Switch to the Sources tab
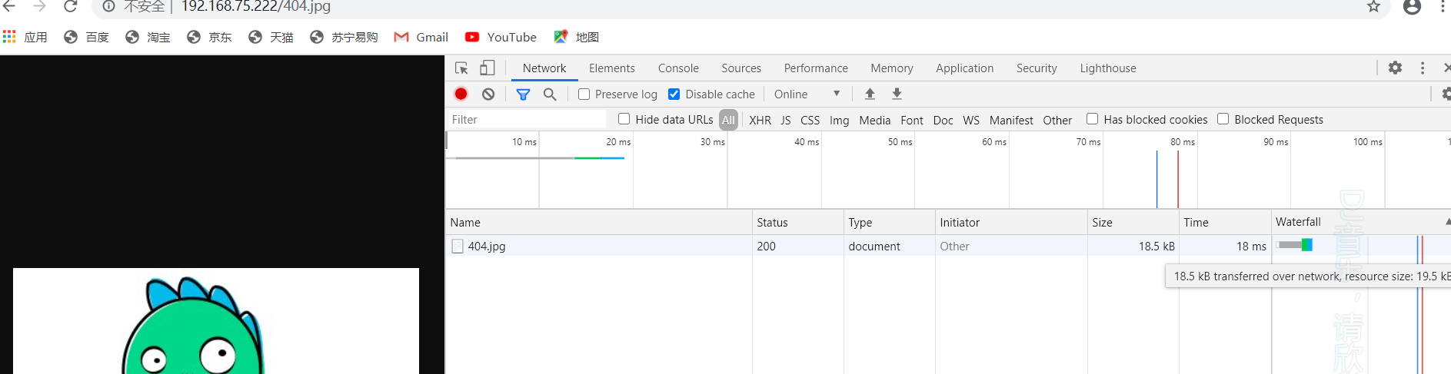The height and width of the screenshot is (374, 1451). tap(741, 68)
